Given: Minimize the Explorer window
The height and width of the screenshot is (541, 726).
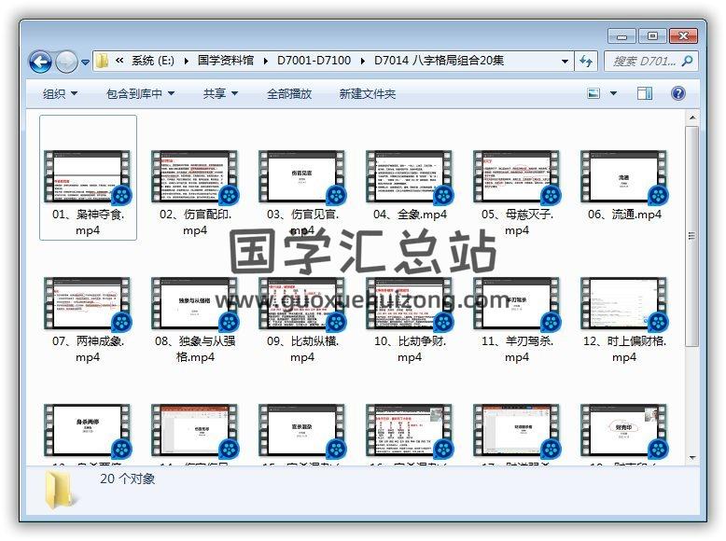Looking at the screenshot, I should 621,36.
